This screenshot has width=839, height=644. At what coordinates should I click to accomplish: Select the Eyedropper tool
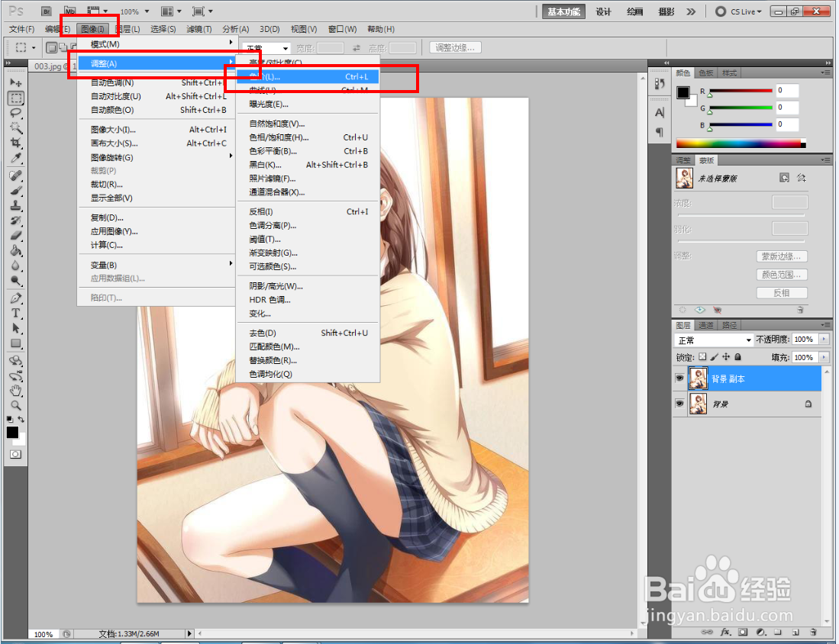[16, 158]
